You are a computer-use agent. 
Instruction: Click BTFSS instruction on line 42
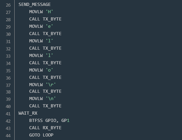tap(36, 121)
